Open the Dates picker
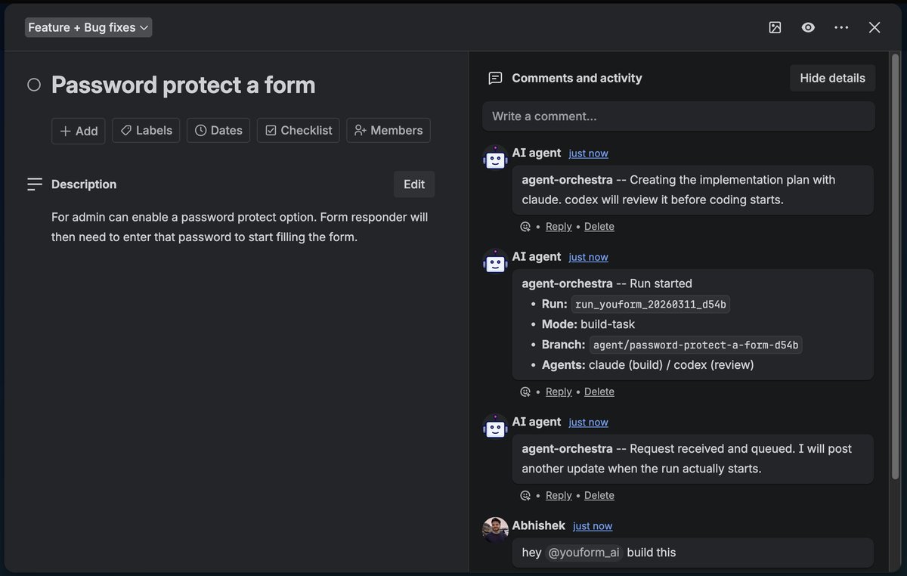This screenshot has width=907, height=576. (x=218, y=131)
